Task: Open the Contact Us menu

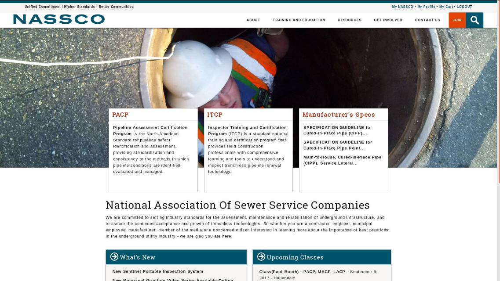Action: [x=427, y=20]
